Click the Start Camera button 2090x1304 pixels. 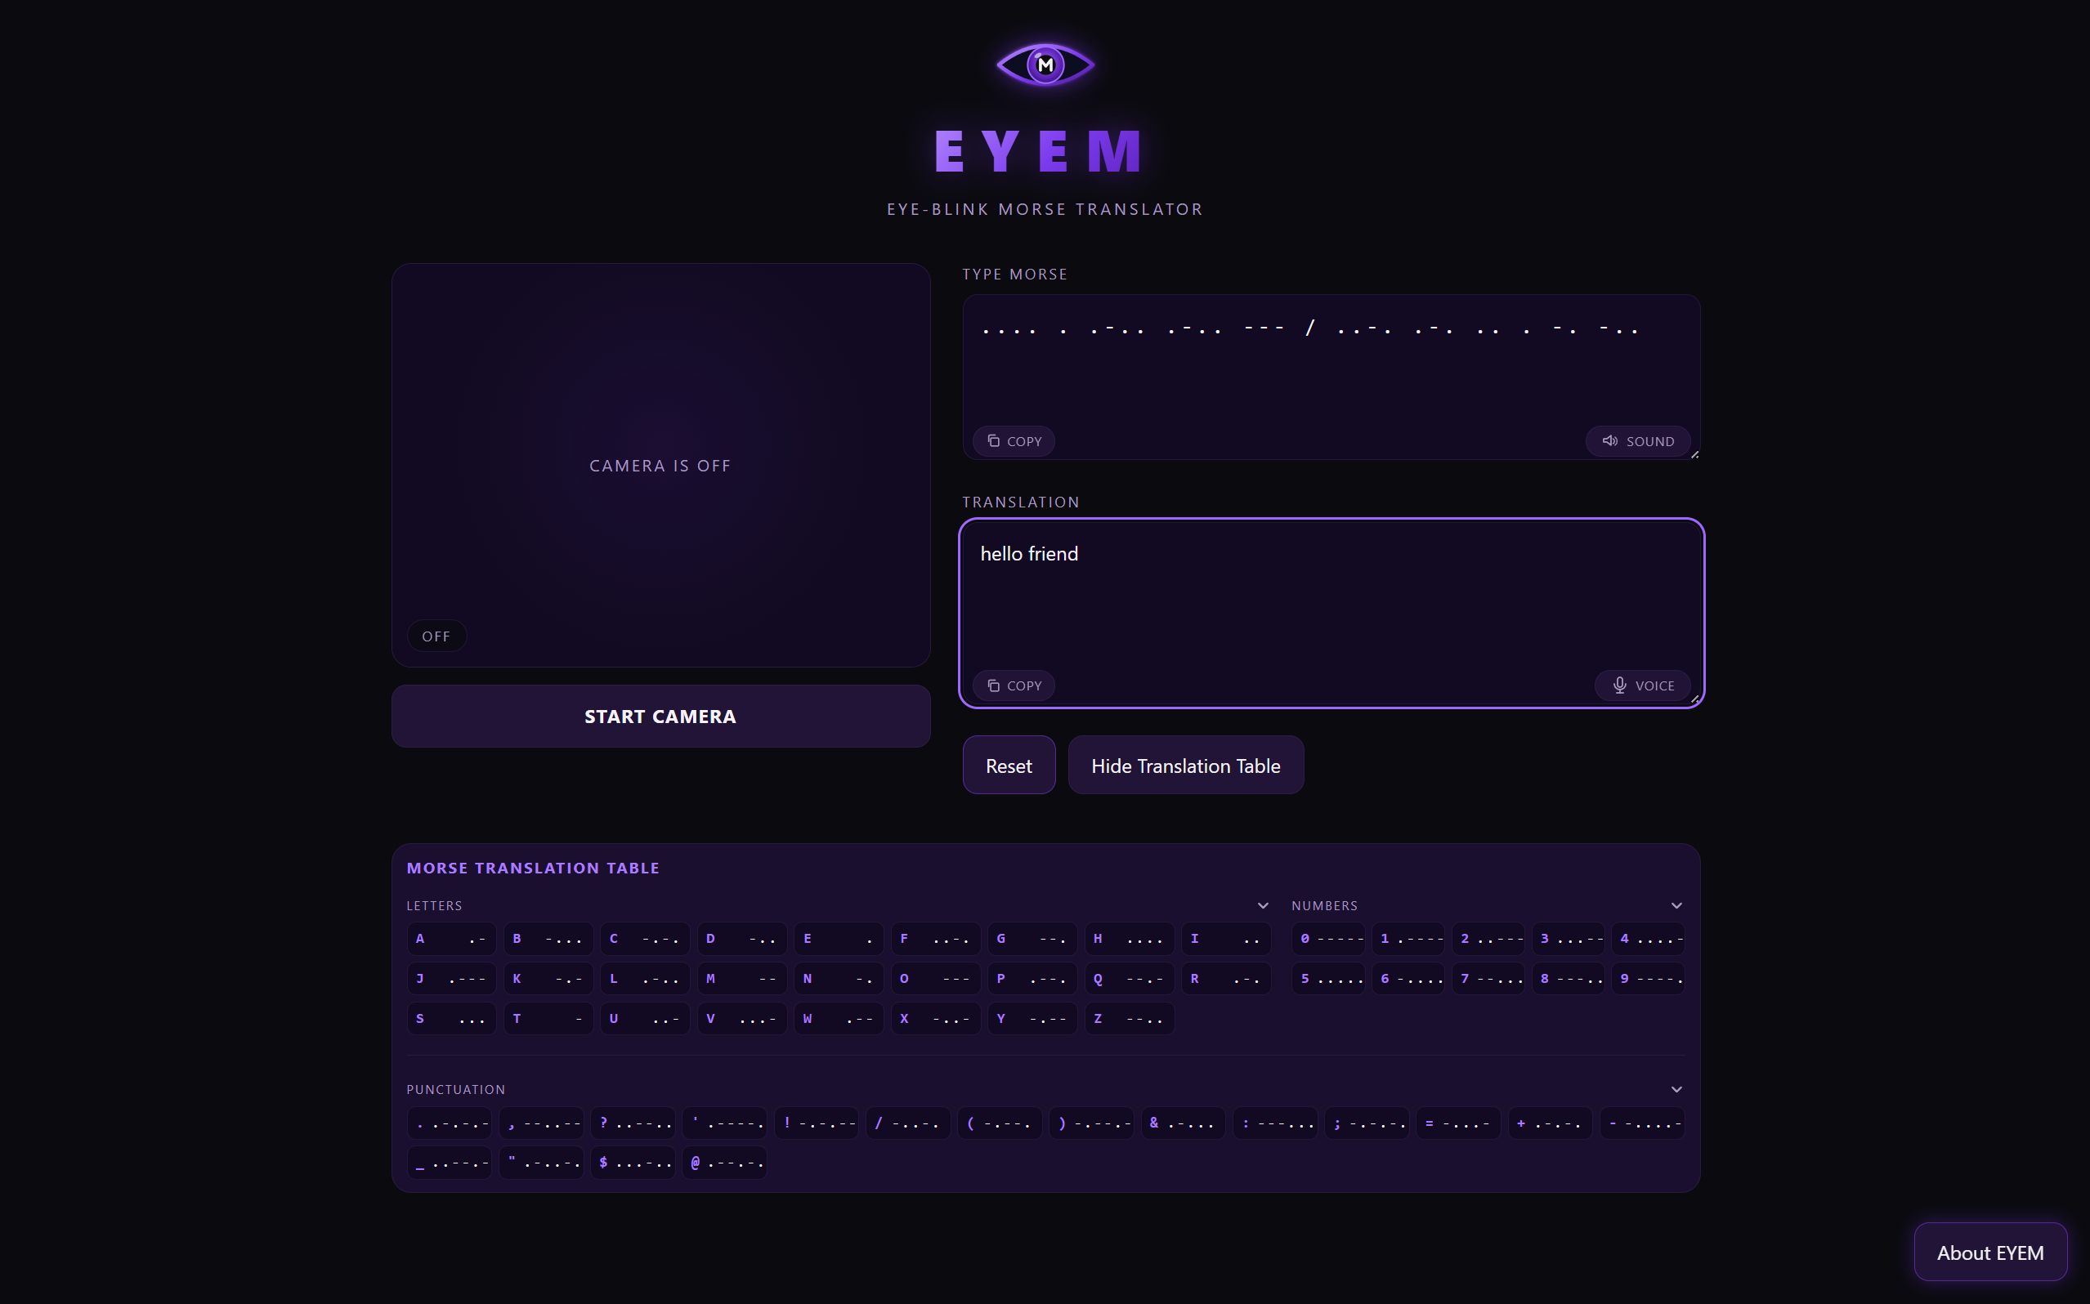[660, 716]
